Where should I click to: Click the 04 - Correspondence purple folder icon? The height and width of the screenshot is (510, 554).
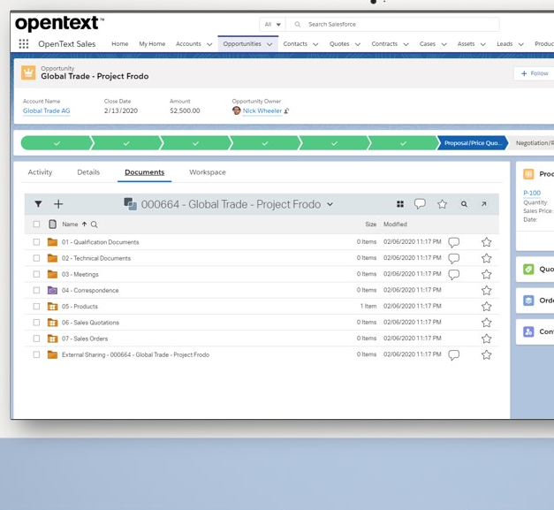coord(52,290)
